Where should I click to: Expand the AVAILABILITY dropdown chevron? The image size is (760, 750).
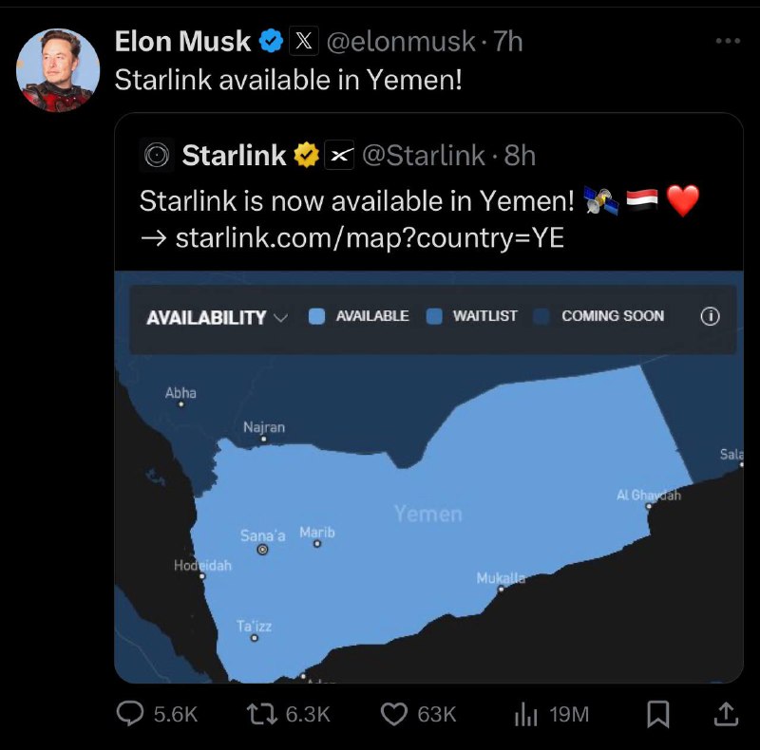pyautogui.click(x=280, y=318)
